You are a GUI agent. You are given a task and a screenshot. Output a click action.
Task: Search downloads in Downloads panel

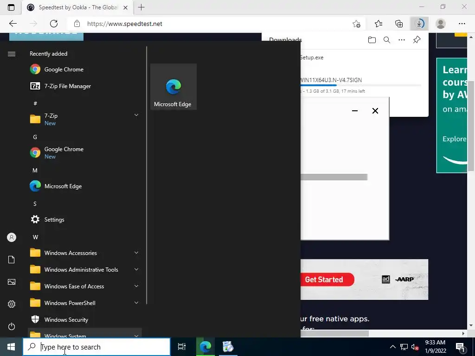387,40
